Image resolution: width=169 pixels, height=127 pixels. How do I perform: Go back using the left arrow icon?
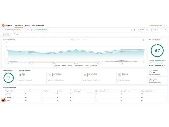2,30
